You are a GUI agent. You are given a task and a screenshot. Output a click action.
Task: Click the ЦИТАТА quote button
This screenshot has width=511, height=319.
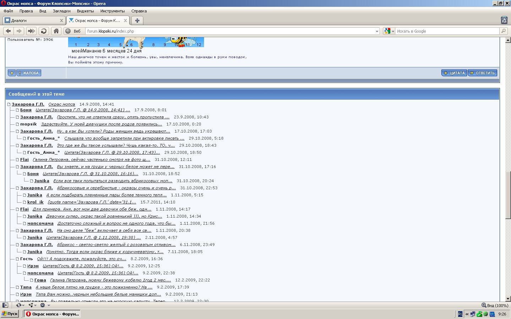point(454,73)
